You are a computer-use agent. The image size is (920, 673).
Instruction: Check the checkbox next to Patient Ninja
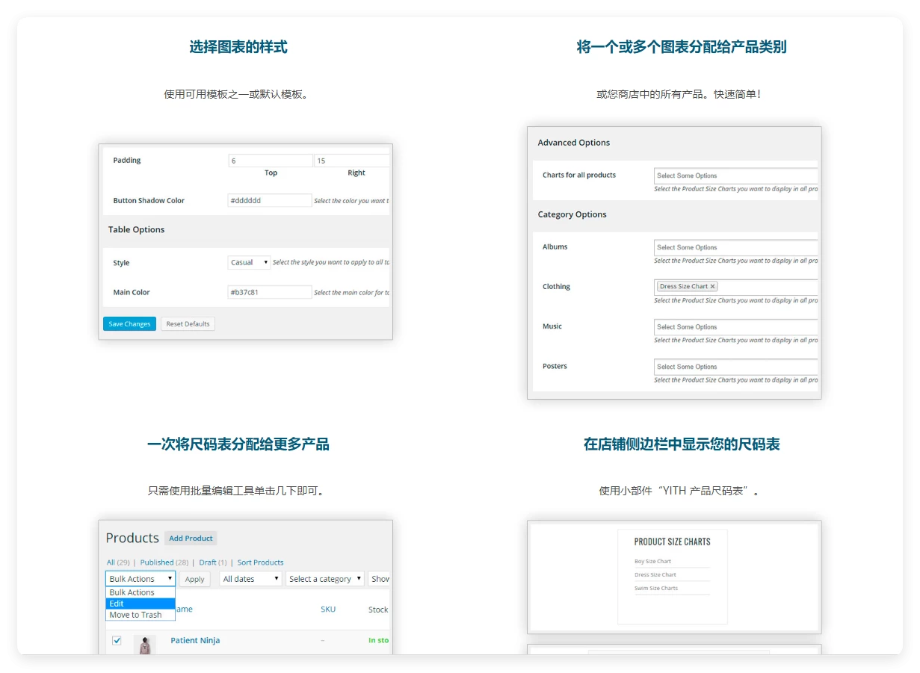point(117,640)
